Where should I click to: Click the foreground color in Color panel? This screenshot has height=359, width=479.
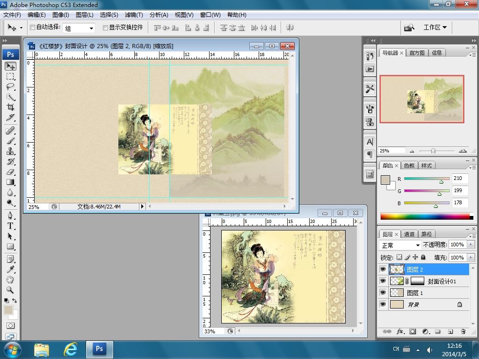[x=385, y=180]
